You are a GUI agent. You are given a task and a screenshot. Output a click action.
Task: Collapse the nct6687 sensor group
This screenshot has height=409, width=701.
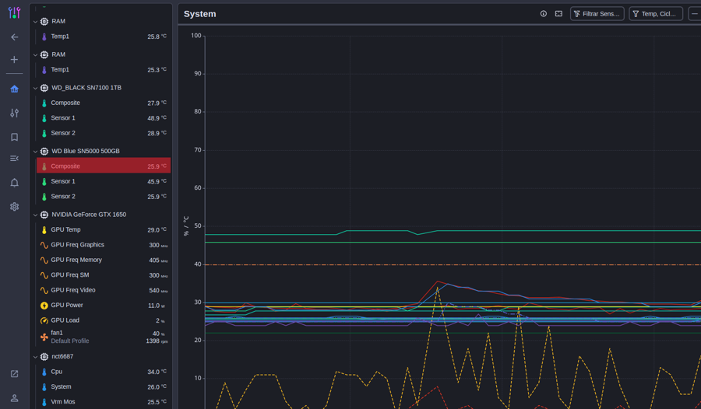35,357
